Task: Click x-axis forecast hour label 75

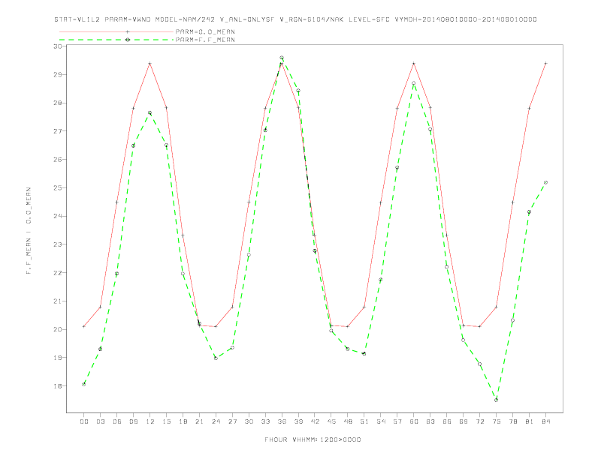Action: click(x=497, y=421)
